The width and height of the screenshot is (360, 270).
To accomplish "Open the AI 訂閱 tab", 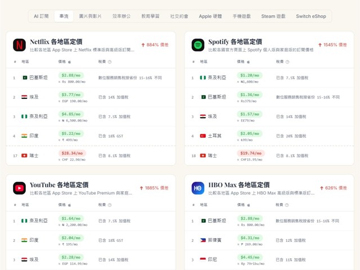I will coord(41,16).
